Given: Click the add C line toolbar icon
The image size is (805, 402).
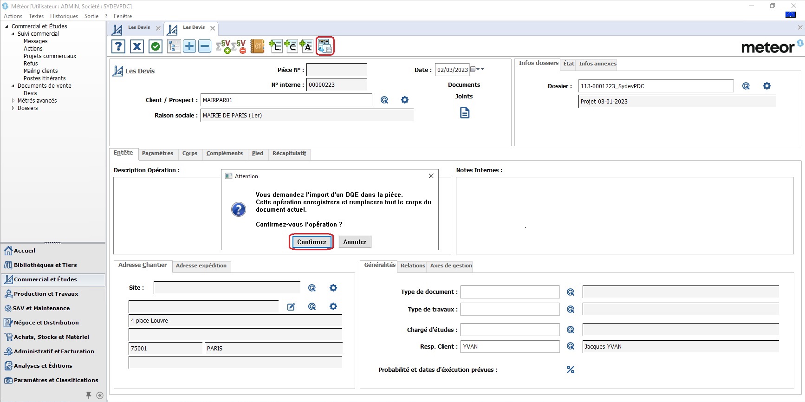Looking at the screenshot, I should point(291,46).
